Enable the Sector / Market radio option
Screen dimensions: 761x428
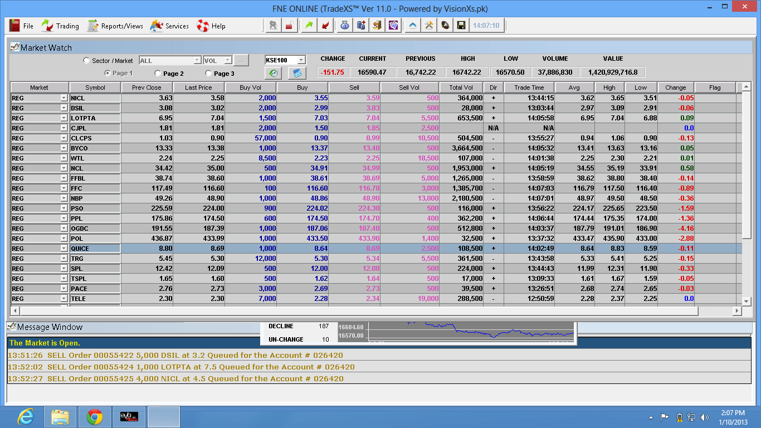86,60
